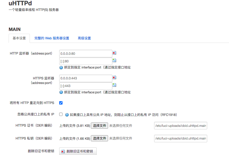Disable redirecting all HTTP to HTTPS

click(61, 103)
